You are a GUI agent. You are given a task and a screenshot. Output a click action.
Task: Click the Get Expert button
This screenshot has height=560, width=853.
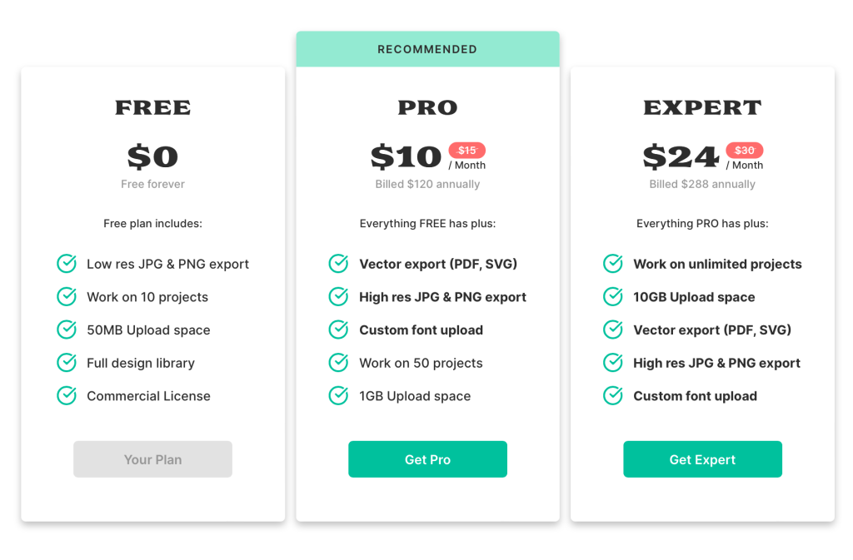pyautogui.click(x=702, y=459)
